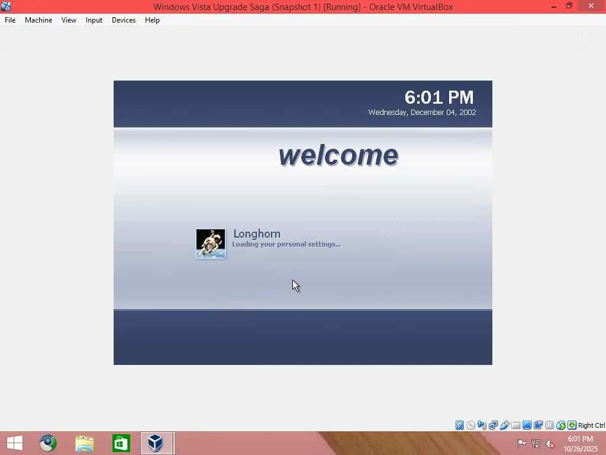Click the shared folders indicator icon
The height and width of the screenshot is (455, 606).
(515, 425)
